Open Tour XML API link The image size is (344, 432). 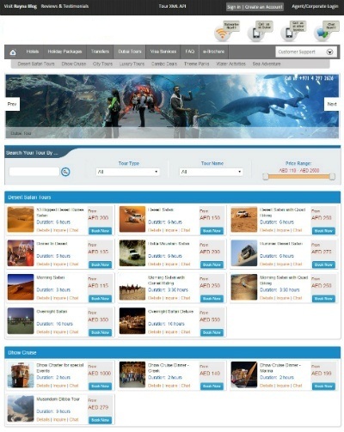point(172,6)
